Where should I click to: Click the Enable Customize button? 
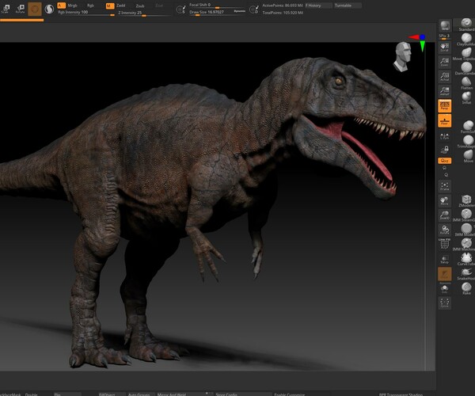click(289, 394)
